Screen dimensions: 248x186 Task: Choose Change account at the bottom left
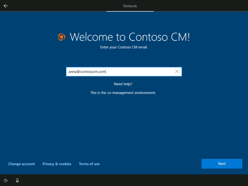21,164
